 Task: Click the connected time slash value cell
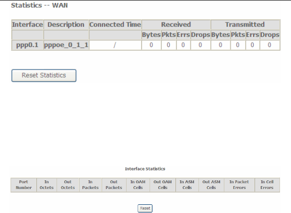pyautogui.click(x=115, y=45)
